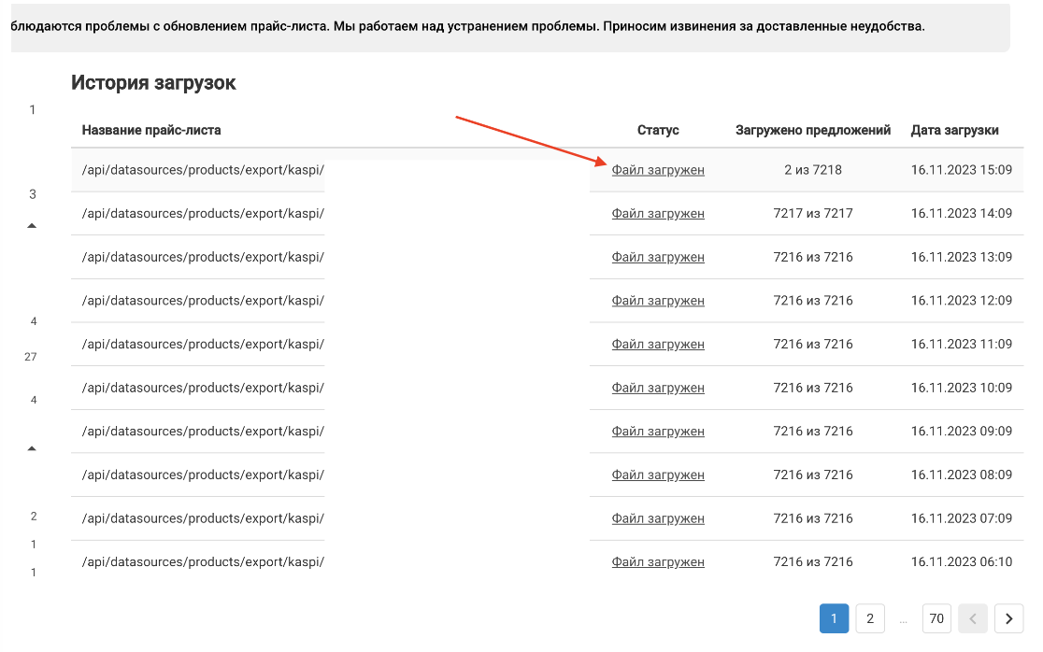Collapse the upper caret on left edge
The image size is (1043, 652).
click(32, 226)
